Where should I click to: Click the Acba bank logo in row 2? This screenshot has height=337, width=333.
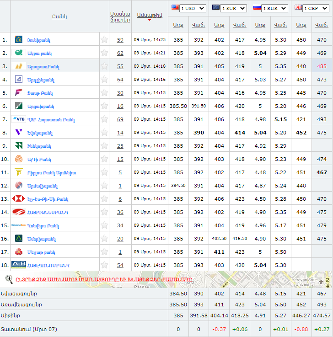18,53
